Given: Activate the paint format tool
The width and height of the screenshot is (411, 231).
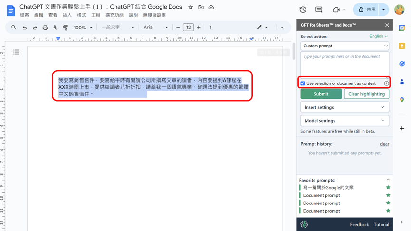Looking at the screenshot, I should coord(66,28).
